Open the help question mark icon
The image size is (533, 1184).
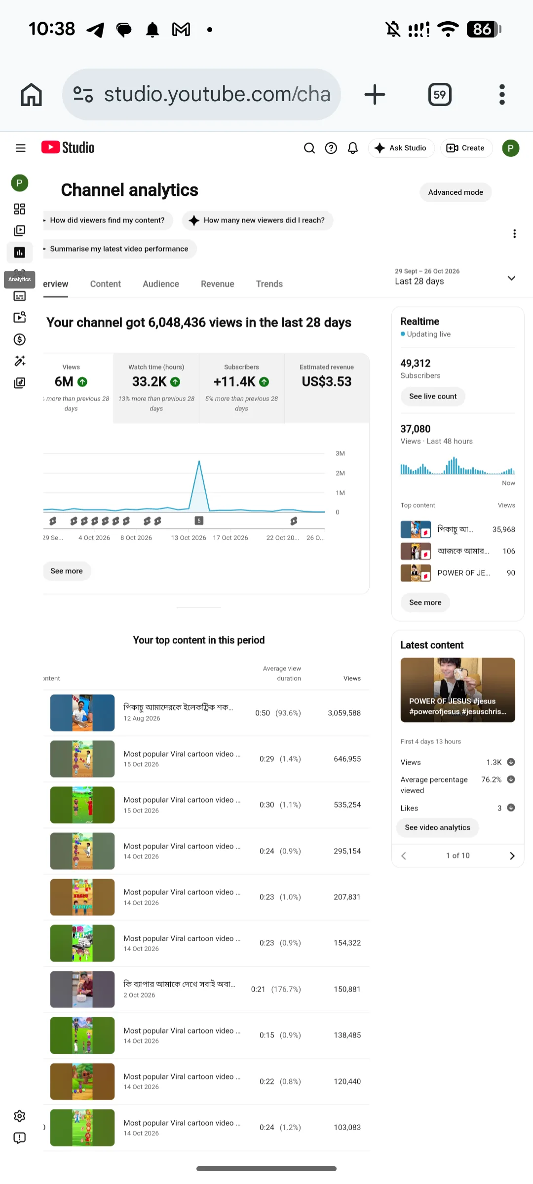331,148
